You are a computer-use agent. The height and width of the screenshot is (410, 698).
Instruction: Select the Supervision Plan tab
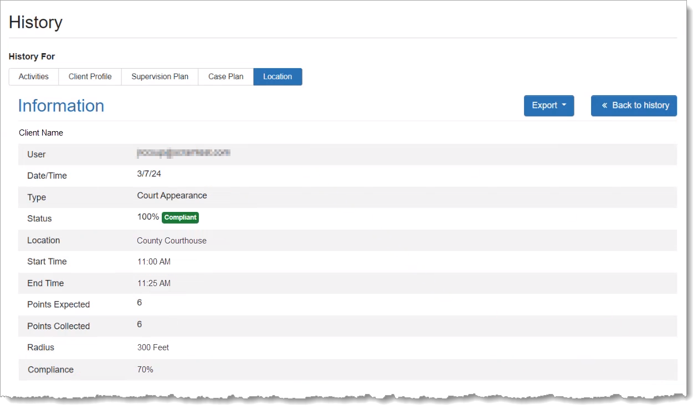tap(160, 77)
